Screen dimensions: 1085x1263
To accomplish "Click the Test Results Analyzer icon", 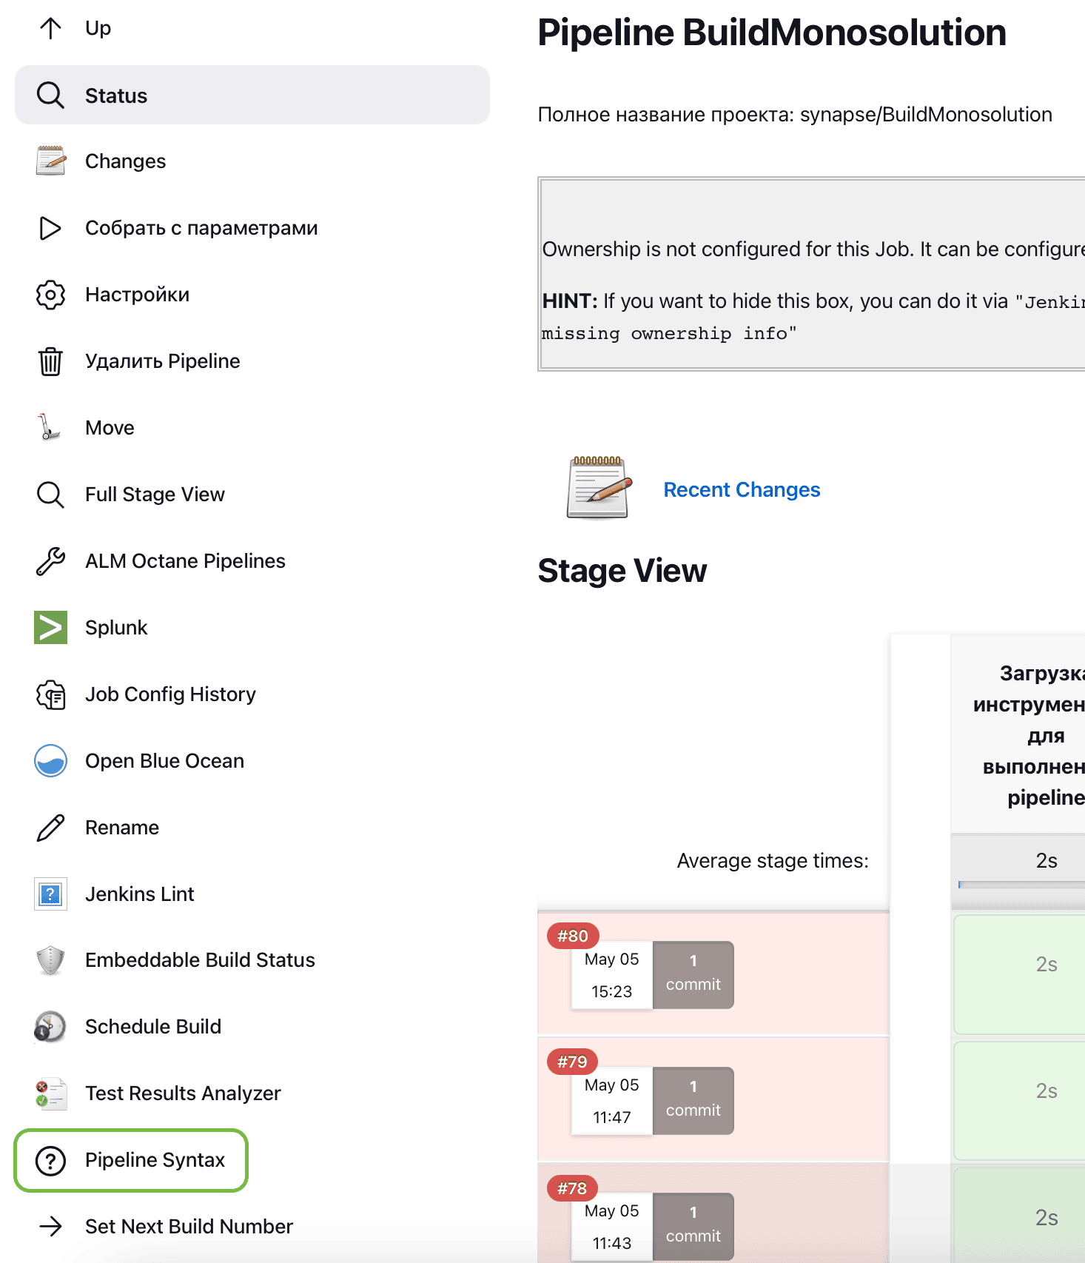I will coord(50,1093).
